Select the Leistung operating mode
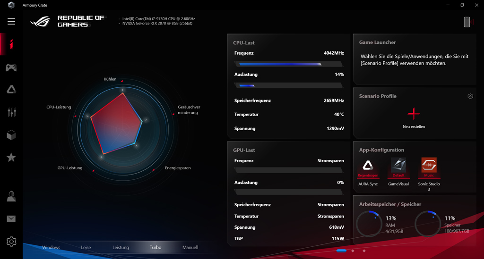 (121, 247)
